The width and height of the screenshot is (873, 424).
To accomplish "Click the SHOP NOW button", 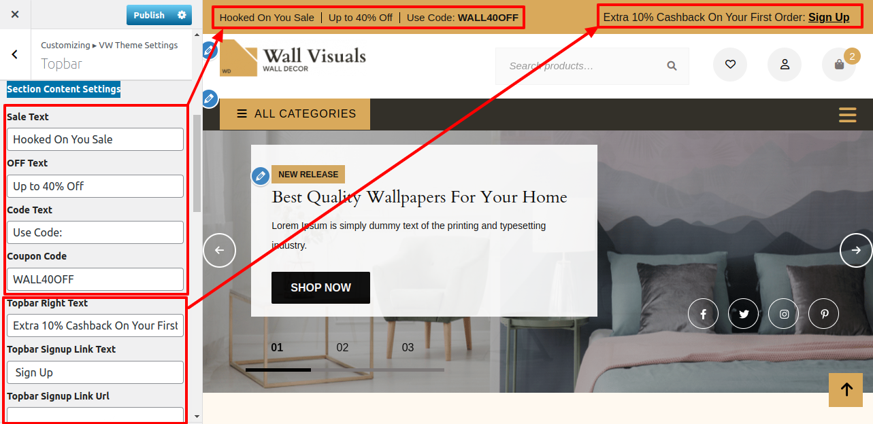I will point(320,287).
